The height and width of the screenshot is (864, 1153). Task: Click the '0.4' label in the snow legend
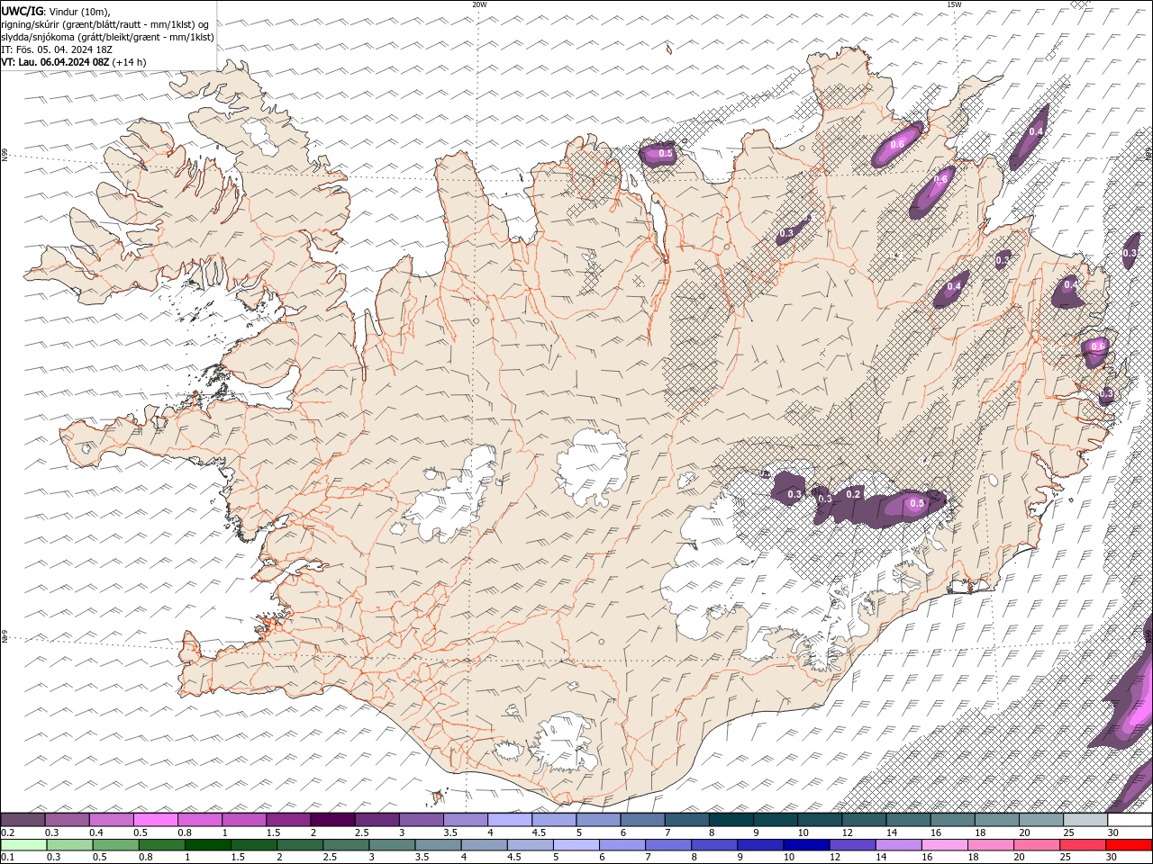[x=95, y=832]
